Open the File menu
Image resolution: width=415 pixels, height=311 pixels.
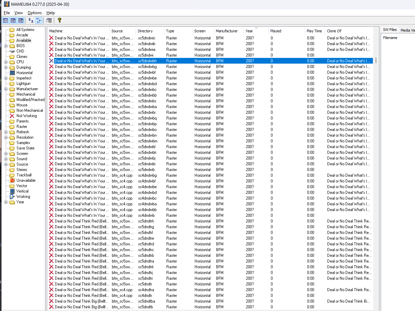pos(7,13)
